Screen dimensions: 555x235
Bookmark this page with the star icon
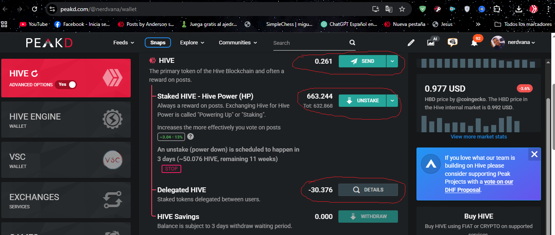(x=402, y=9)
